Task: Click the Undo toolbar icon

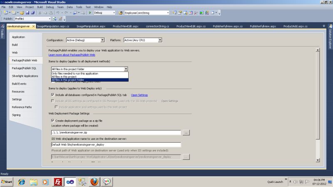Action: pos(57,13)
